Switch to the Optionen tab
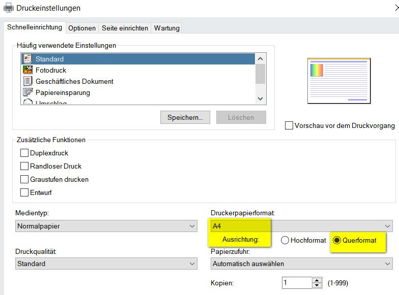Viewport: 399px width, 295px height. [82, 28]
